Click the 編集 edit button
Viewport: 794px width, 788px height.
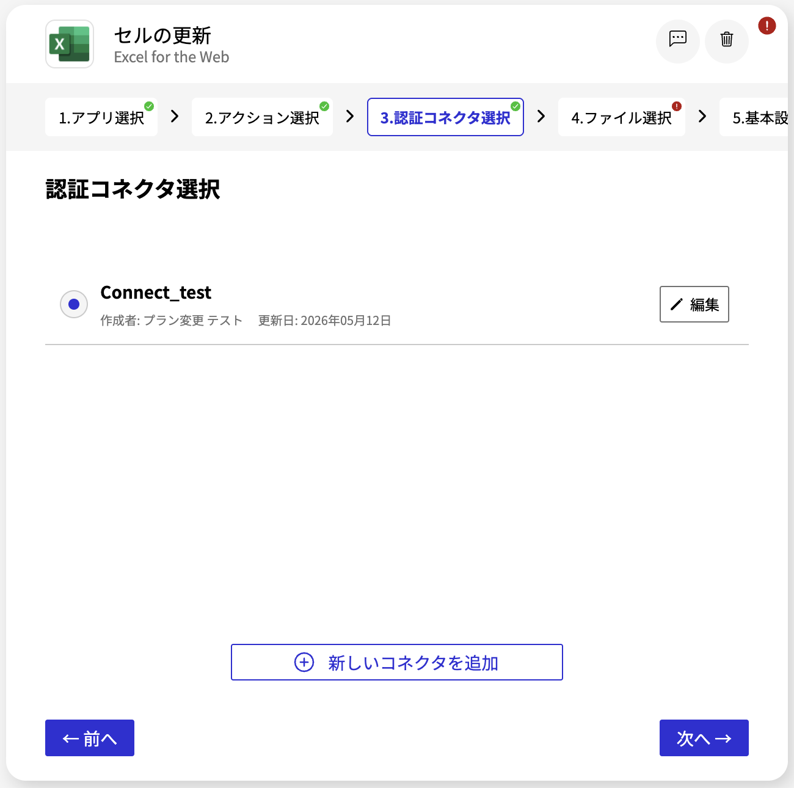coord(694,304)
